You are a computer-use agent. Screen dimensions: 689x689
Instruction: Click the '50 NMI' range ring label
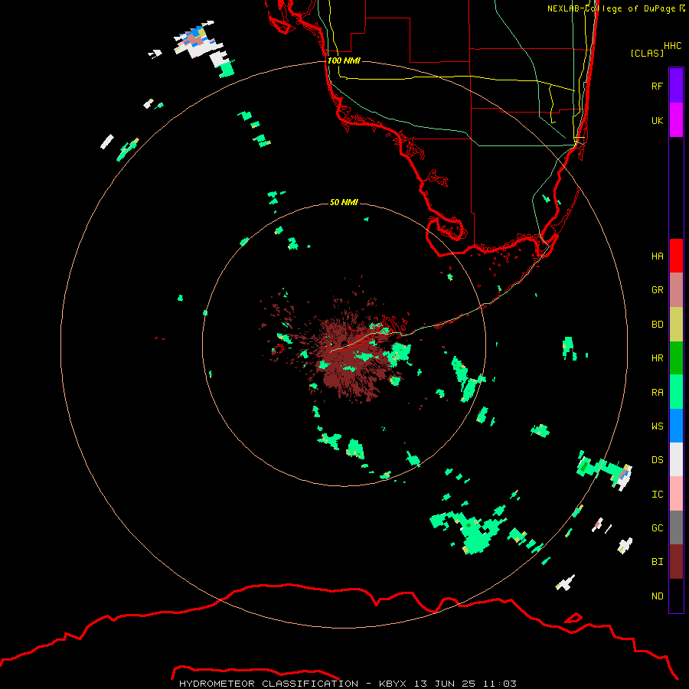[344, 202]
